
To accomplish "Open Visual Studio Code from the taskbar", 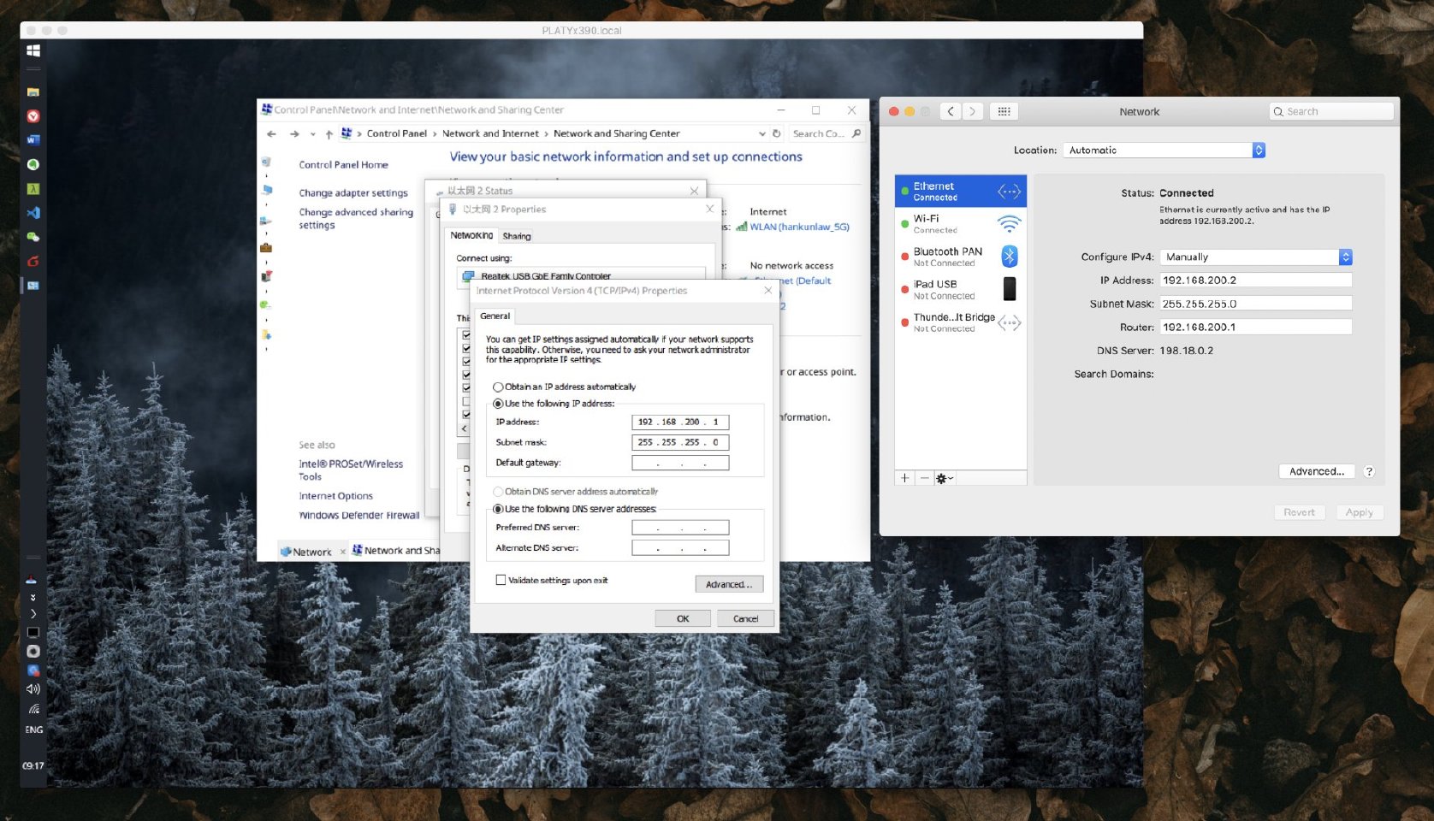I will point(33,213).
